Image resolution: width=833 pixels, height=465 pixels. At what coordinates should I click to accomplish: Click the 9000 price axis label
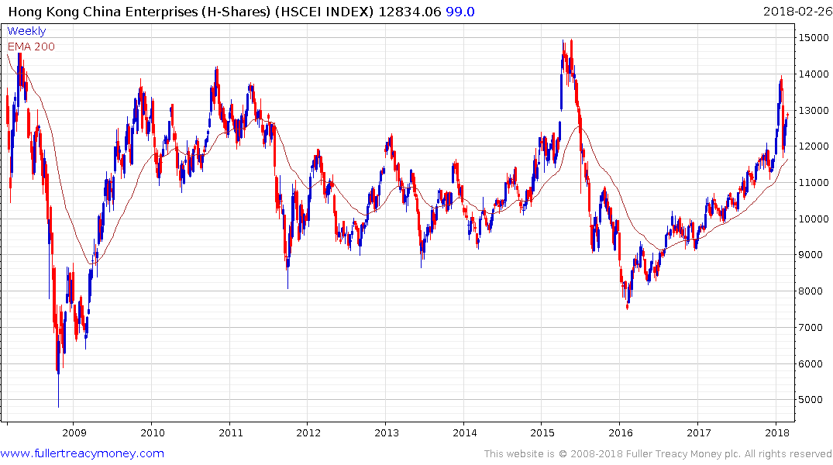coord(811,255)
